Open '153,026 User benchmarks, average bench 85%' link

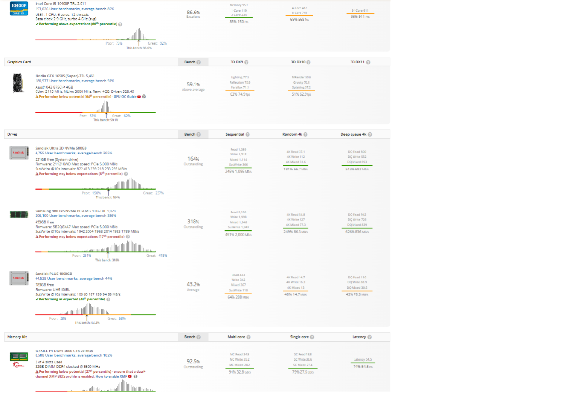point(75,9)
